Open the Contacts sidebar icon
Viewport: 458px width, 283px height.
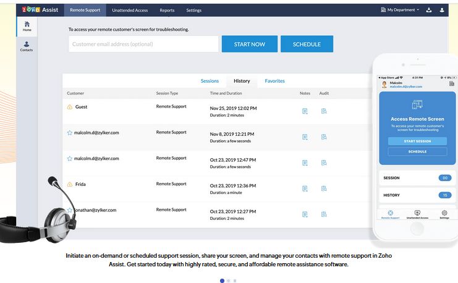(x=27, y=46)
